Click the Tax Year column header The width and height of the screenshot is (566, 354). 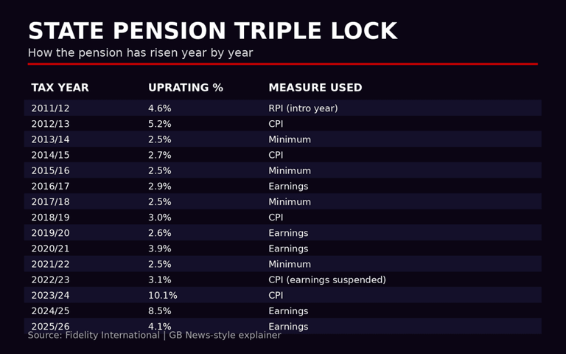pos(60,88)
